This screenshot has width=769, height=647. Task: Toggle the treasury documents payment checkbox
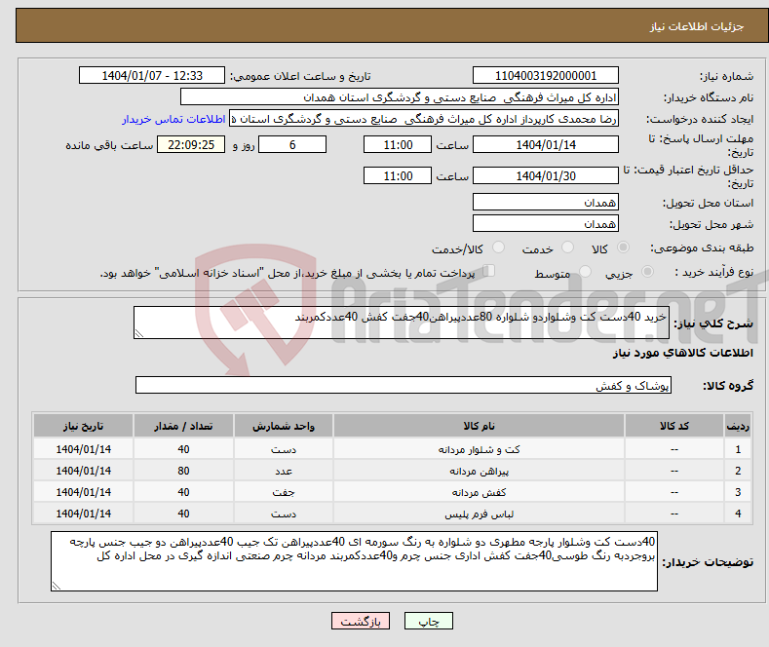(489, 270)
